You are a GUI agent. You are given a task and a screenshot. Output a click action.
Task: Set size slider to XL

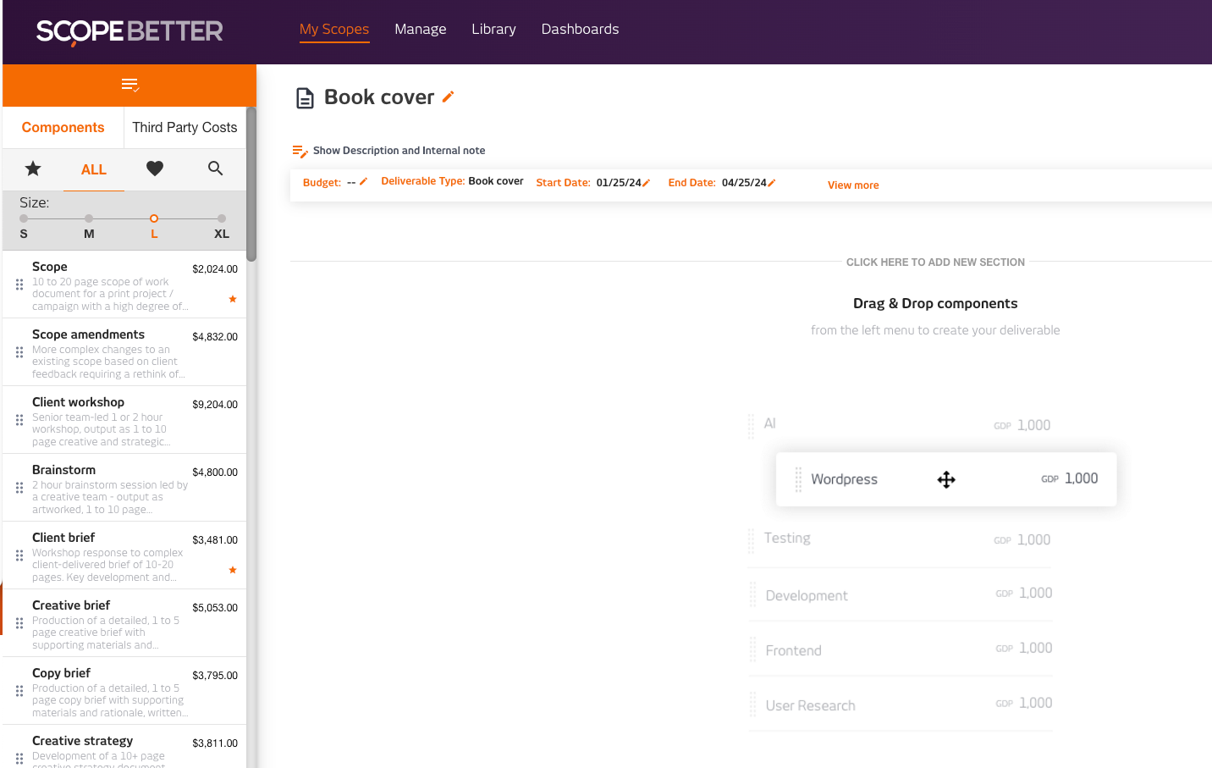pos(222,218)
